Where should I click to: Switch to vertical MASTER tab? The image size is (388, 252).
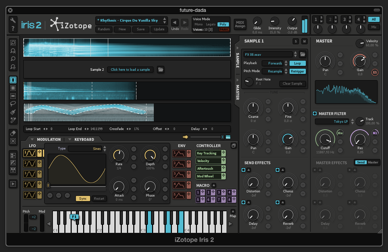(x=238, y=92)
